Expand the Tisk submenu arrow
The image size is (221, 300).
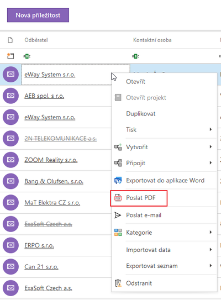(x=211, y=129)
